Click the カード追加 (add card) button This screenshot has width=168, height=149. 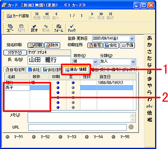tap(18, 16)
